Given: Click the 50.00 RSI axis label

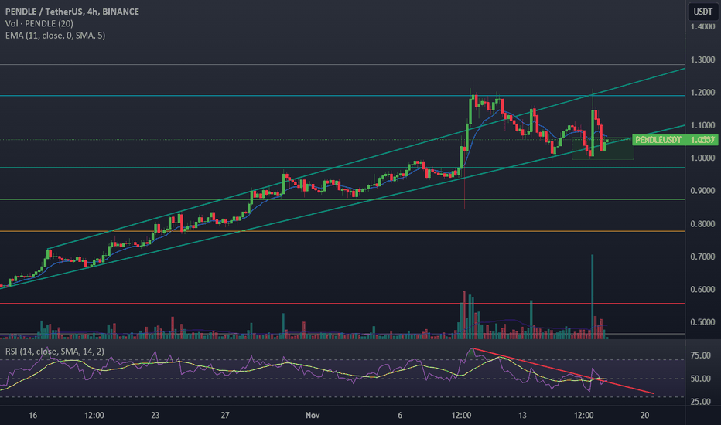Looking at the screenshot, I should pyautogui.click(x=701, y=379).
